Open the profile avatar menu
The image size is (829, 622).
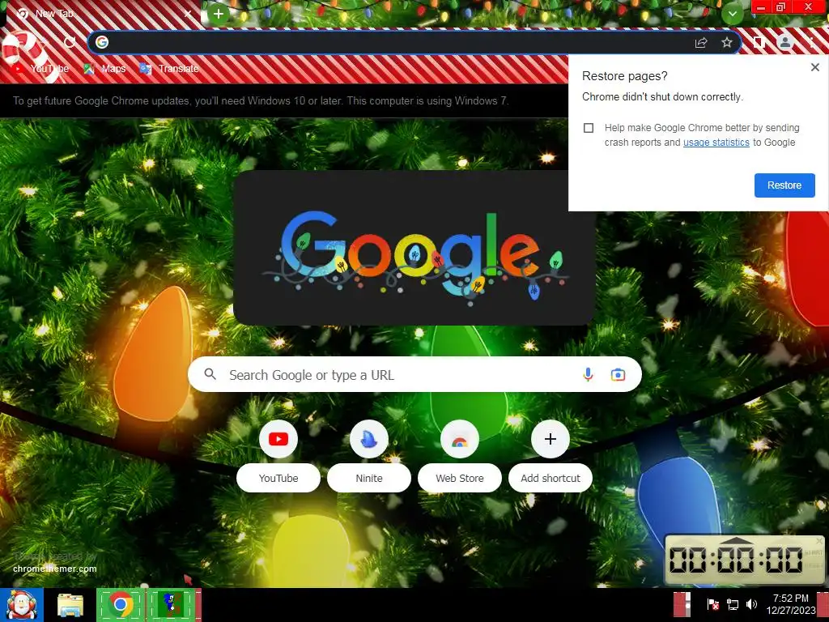(x=785, y=42)
